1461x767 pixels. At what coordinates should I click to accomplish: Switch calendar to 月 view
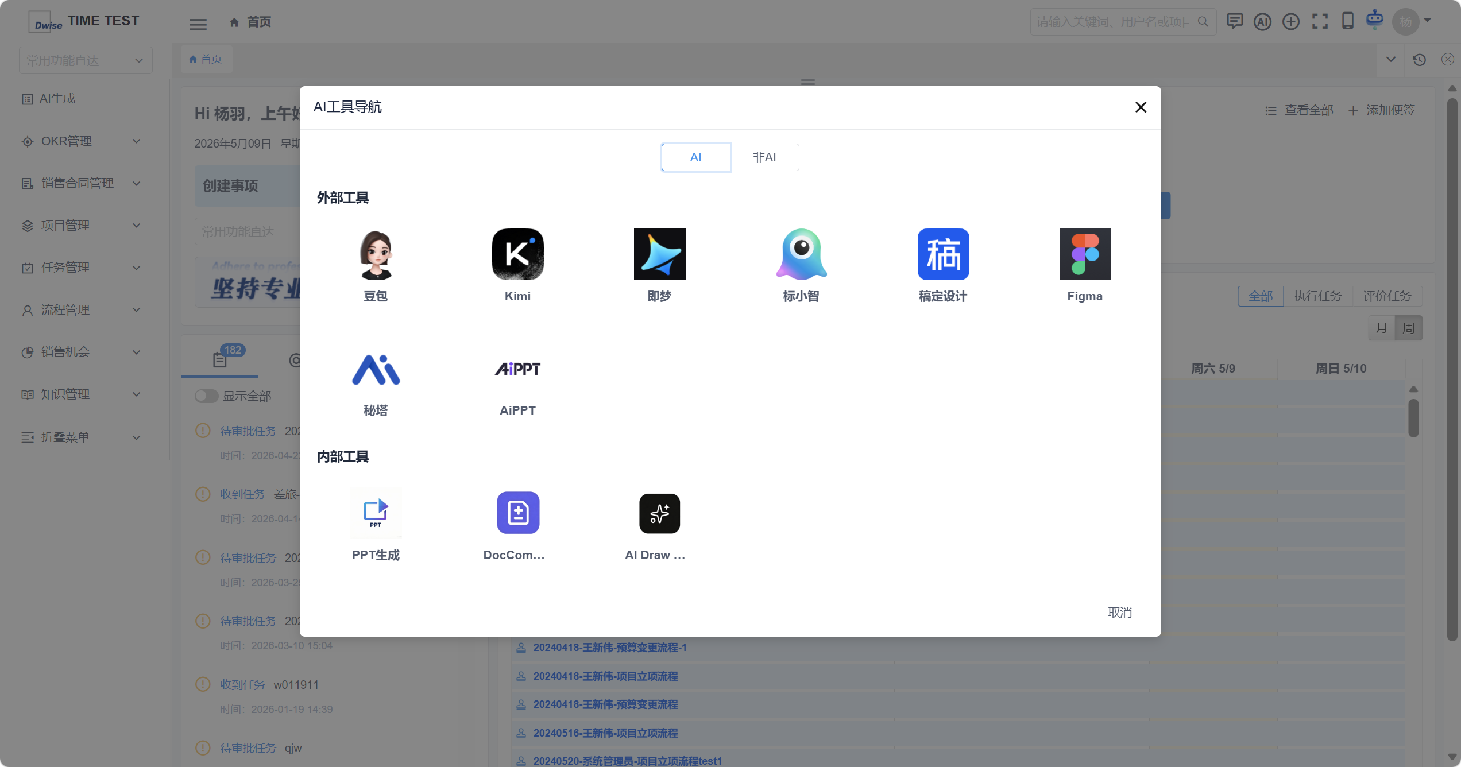point(1382,328)
